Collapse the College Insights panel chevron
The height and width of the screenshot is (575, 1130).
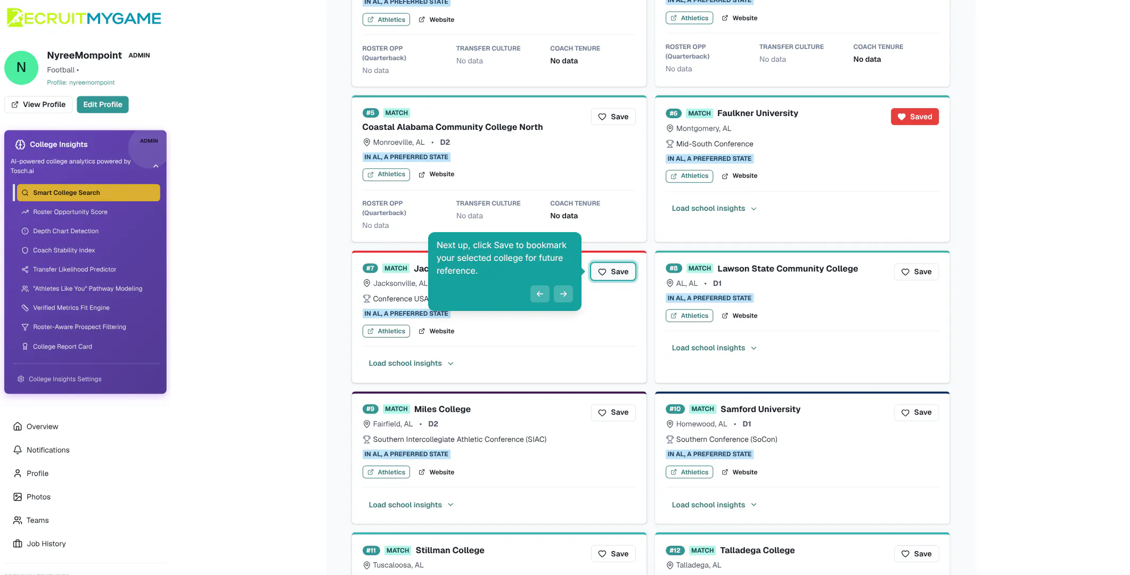[156, 166]
